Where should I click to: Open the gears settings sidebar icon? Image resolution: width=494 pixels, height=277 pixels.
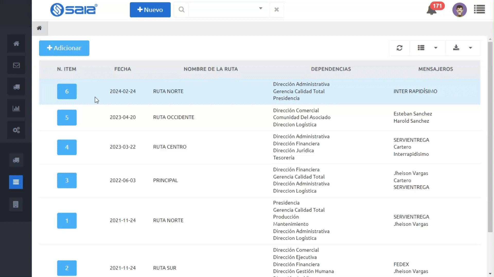pos(16,130)
